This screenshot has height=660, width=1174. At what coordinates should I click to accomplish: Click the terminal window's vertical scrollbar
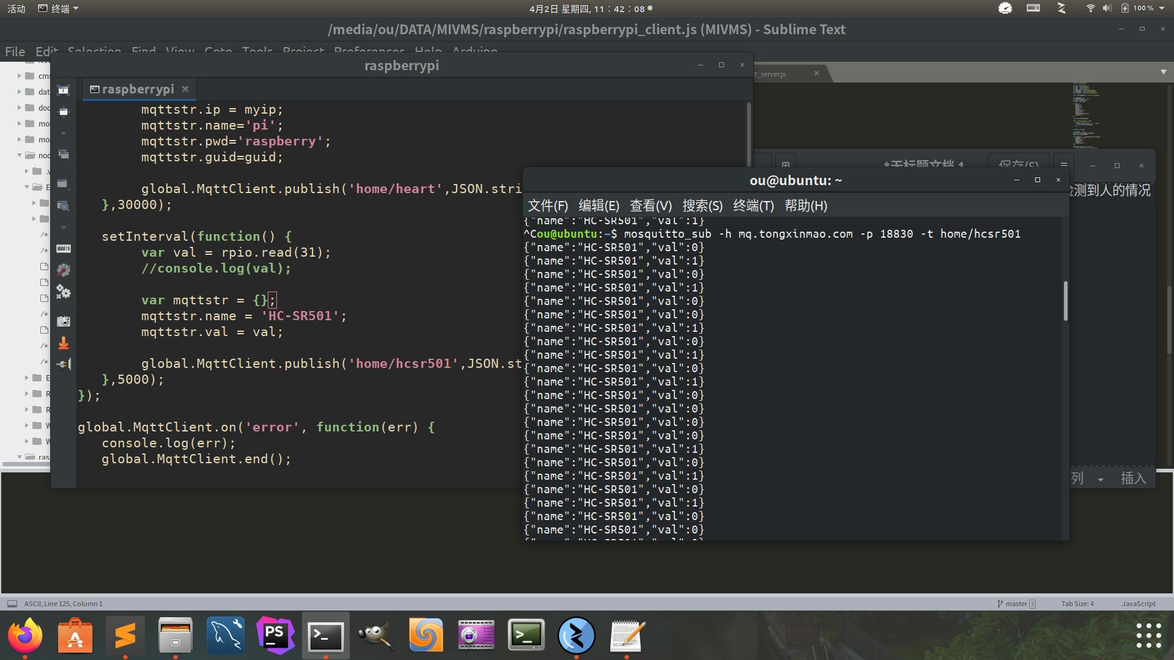click(x=1065, y=301)
